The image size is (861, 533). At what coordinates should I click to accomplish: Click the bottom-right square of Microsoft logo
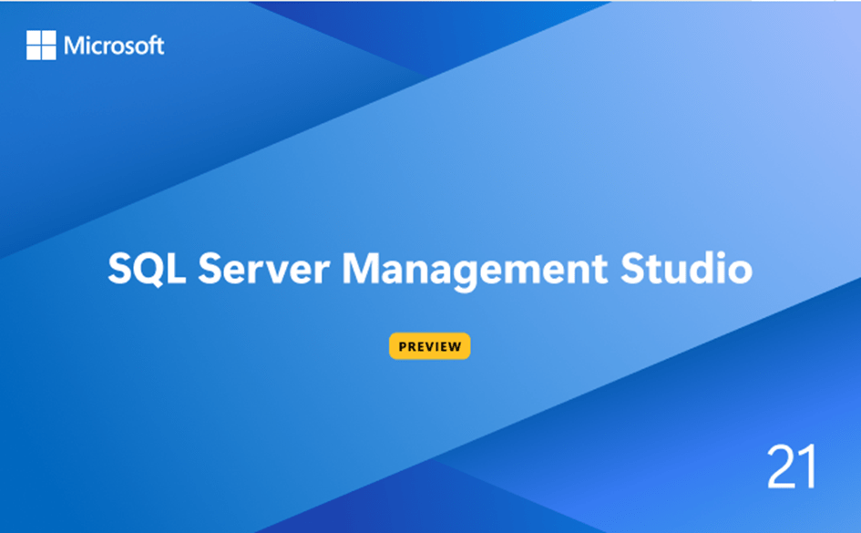pos(48,52)
